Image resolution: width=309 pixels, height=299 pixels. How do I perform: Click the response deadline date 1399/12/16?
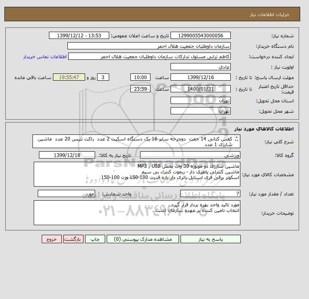pos(200,77)
